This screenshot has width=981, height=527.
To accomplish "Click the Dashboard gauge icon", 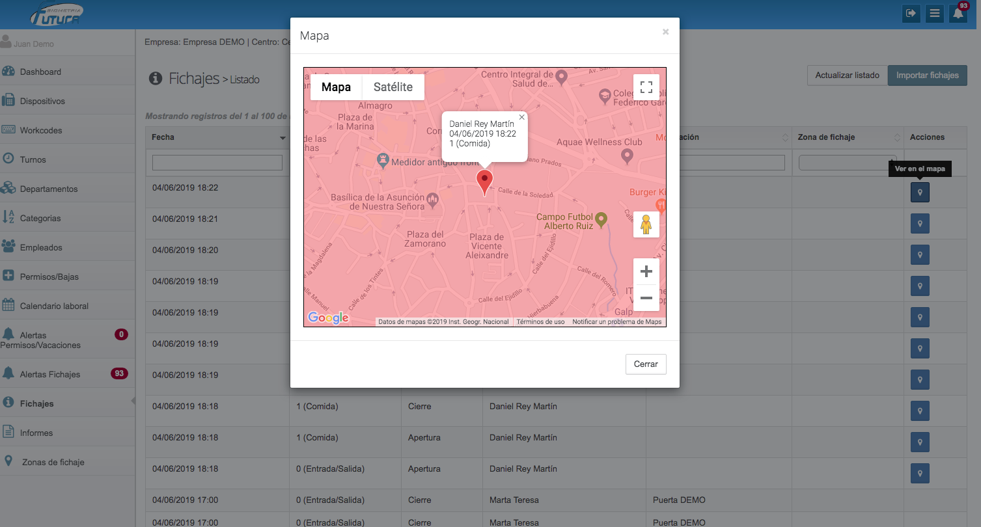I will [x=8, y=71].
